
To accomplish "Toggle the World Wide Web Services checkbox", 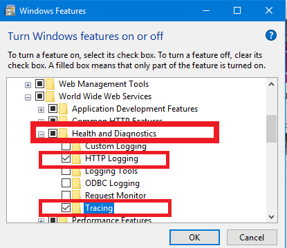I will [x=39, y=96].
